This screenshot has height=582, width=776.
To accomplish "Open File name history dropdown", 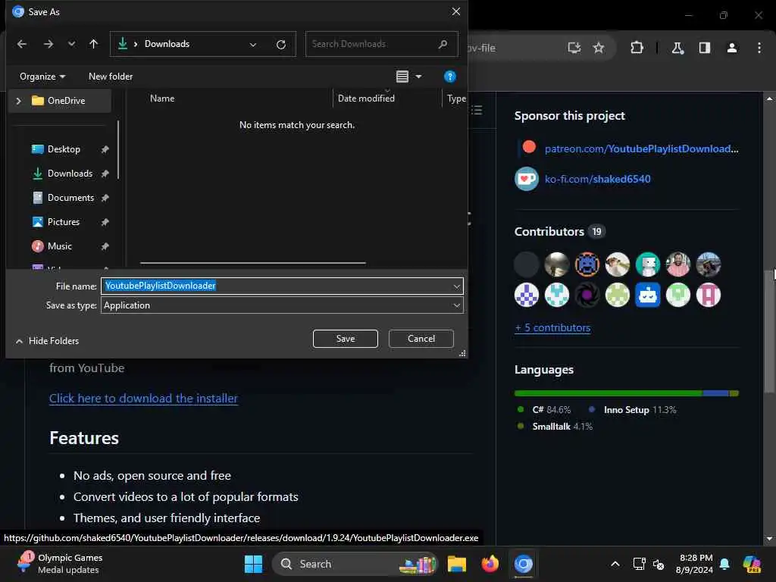I will click(456, 286).
